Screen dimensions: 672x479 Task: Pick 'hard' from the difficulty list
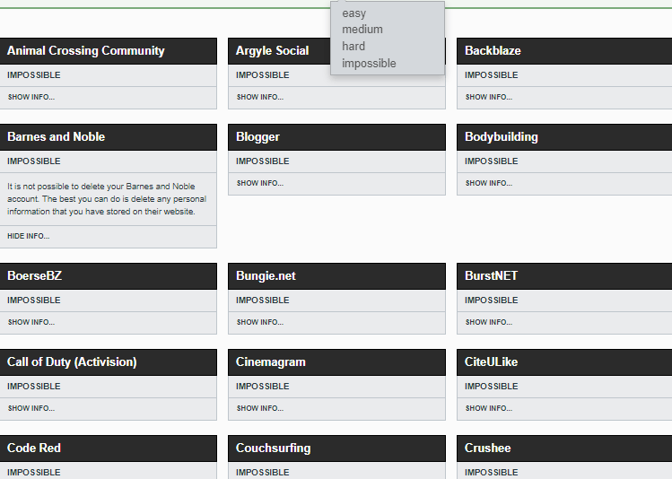point(353,47)
